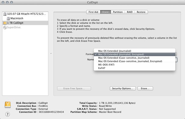Viewport: 185px width, 119px height.
Task: Click the large CalDigit disk icon by Disk Description
Action: [x=8, y=105]
